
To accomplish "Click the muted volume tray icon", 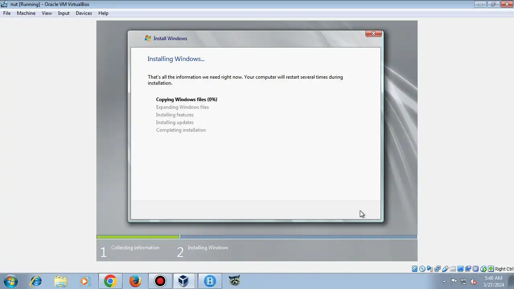I will point(473,281).
